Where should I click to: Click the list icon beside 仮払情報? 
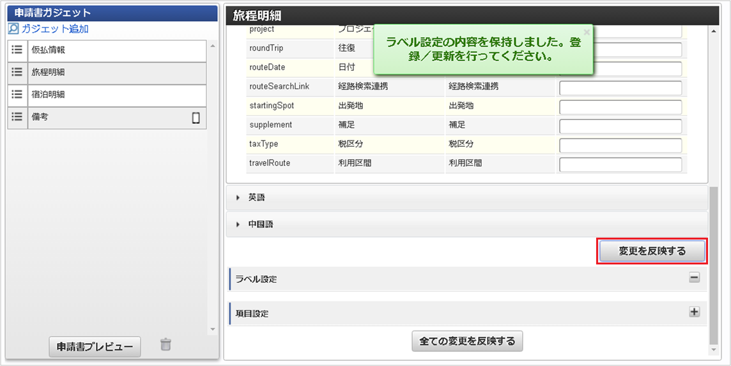[17, 50]
